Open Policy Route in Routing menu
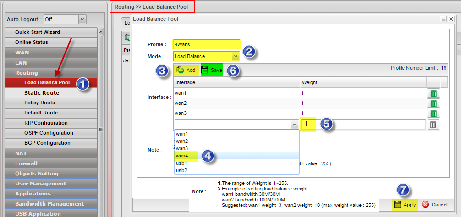 40,103
